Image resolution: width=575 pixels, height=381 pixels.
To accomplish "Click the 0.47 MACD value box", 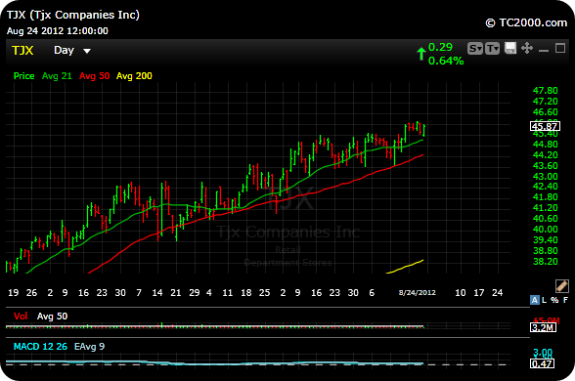I will click(x=543, y=363).
